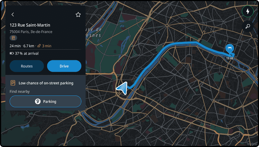The height and width of the screenshot is (147, 259).
Task: Tap the 37 % at arrival text
Action: pos(27,53)
